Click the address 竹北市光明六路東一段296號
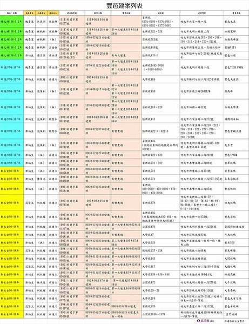This screenshot has width=249, height=324. point(198,227)
